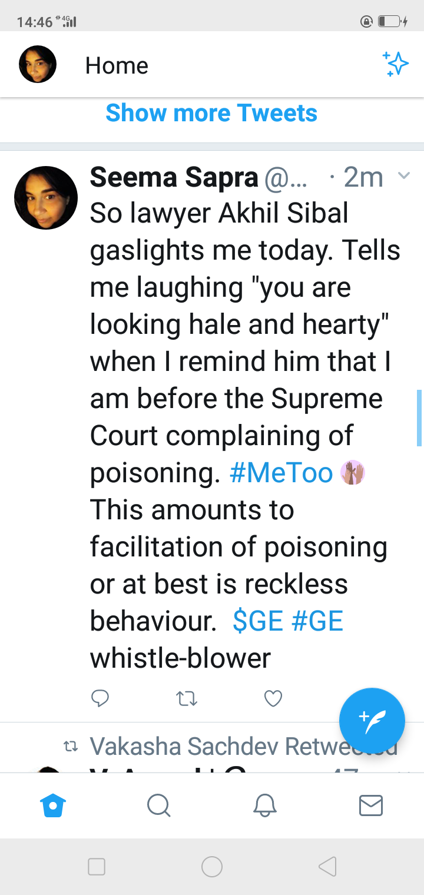The image size is (424, 895).
Task: Open the #MeToo hashtag
Action: tap(281, 473)
